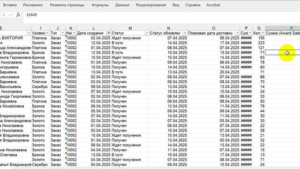
Task: Select creation date cell 05.04.2025
Action: tap(94, 111)
